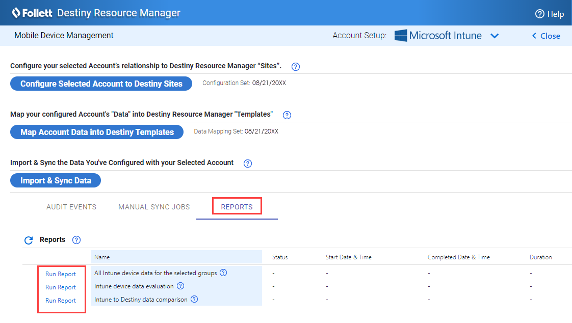This screenshot has height=323, width=572.
Task: Open the Help menu via the Help icon
Action: (x=539, y=14)
